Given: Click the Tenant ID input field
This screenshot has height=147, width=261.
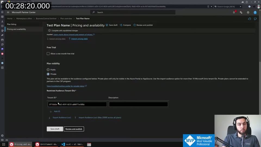Looking at the screenshot, I should click(x=77, y=104).
